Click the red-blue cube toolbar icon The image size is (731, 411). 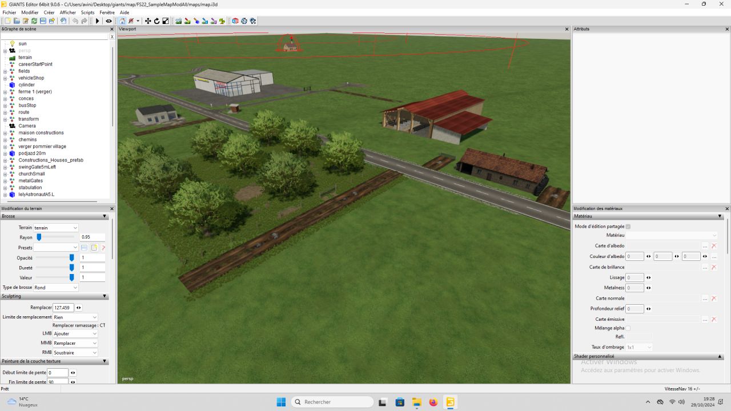pyautogui.click(x=235, y=21)
